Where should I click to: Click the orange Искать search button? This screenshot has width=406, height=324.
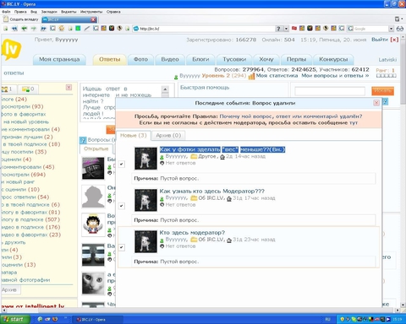[x=382, y=90]
